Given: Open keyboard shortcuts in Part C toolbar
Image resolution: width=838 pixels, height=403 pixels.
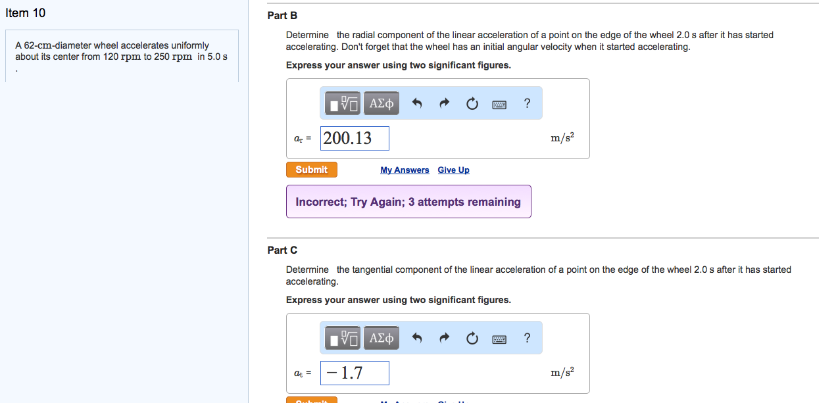Looking at the screenshot, I should (499, 339).
